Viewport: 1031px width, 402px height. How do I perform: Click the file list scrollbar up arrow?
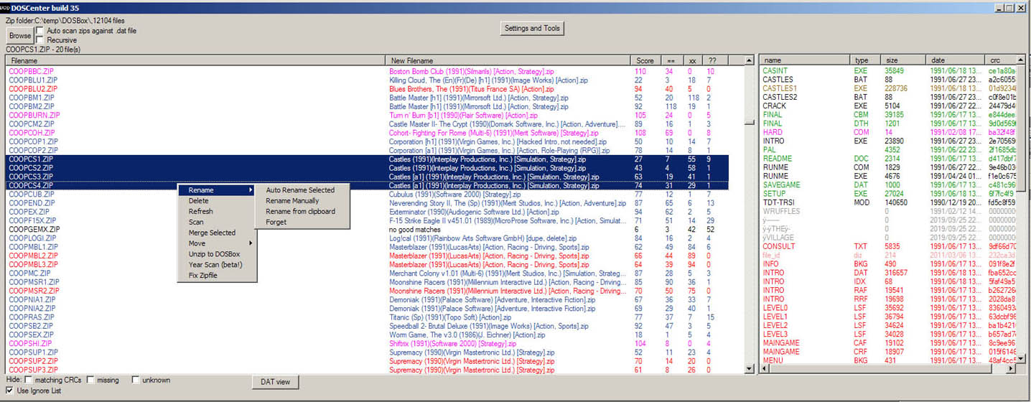(749, 61)
